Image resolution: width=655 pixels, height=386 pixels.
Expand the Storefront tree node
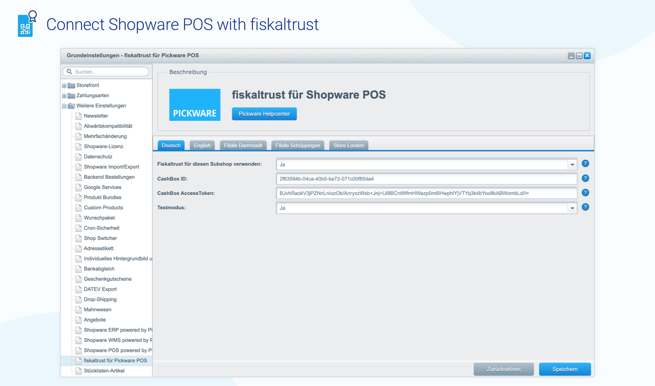click(64, 86)
